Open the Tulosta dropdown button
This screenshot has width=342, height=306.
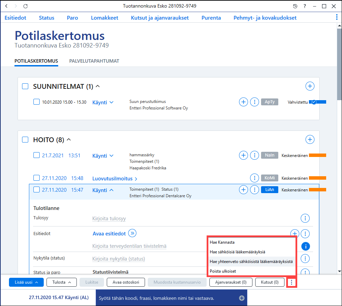coord(62,282)
